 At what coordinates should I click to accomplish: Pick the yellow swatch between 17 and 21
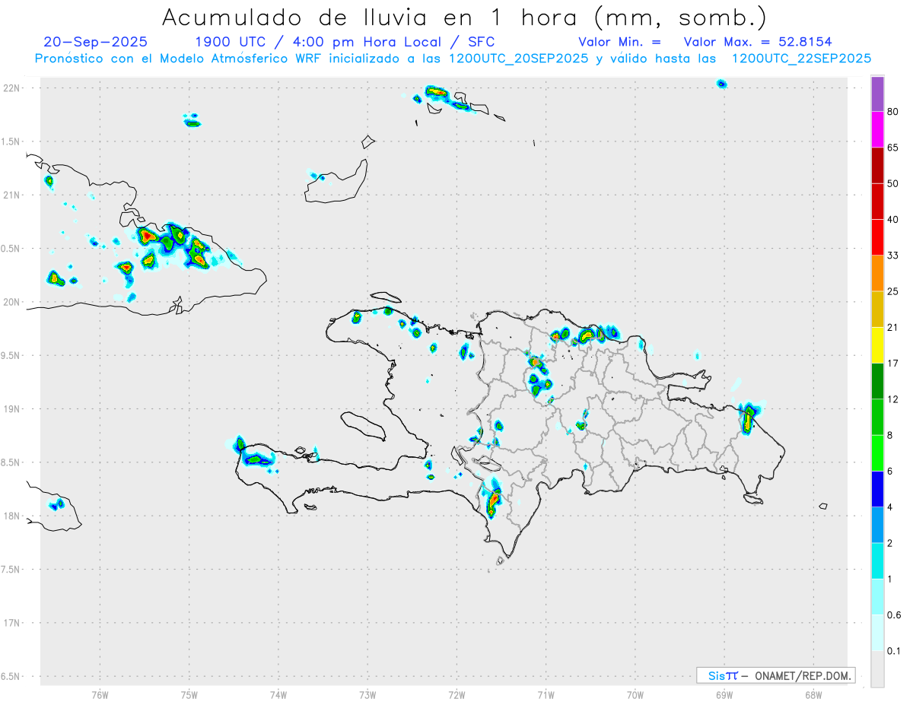click(877, 345)
